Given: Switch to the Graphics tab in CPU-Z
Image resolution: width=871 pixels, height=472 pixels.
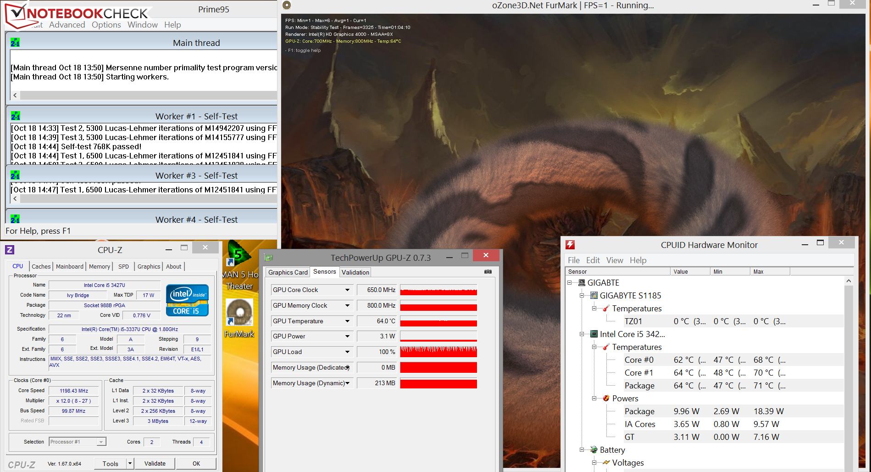Looking at the screenshot, I should click(x=149, y=266).
